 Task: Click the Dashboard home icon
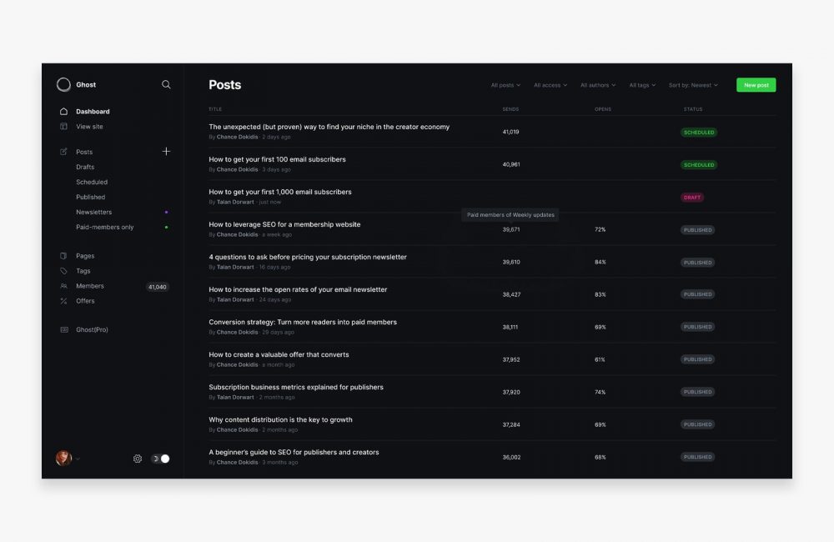(x=63, y=112)
